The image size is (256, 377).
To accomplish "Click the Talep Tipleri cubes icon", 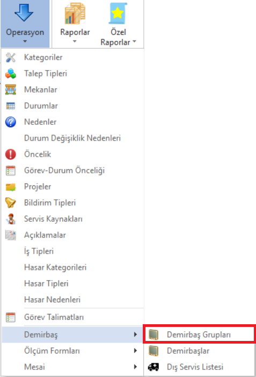I will (x=11, y=74).
